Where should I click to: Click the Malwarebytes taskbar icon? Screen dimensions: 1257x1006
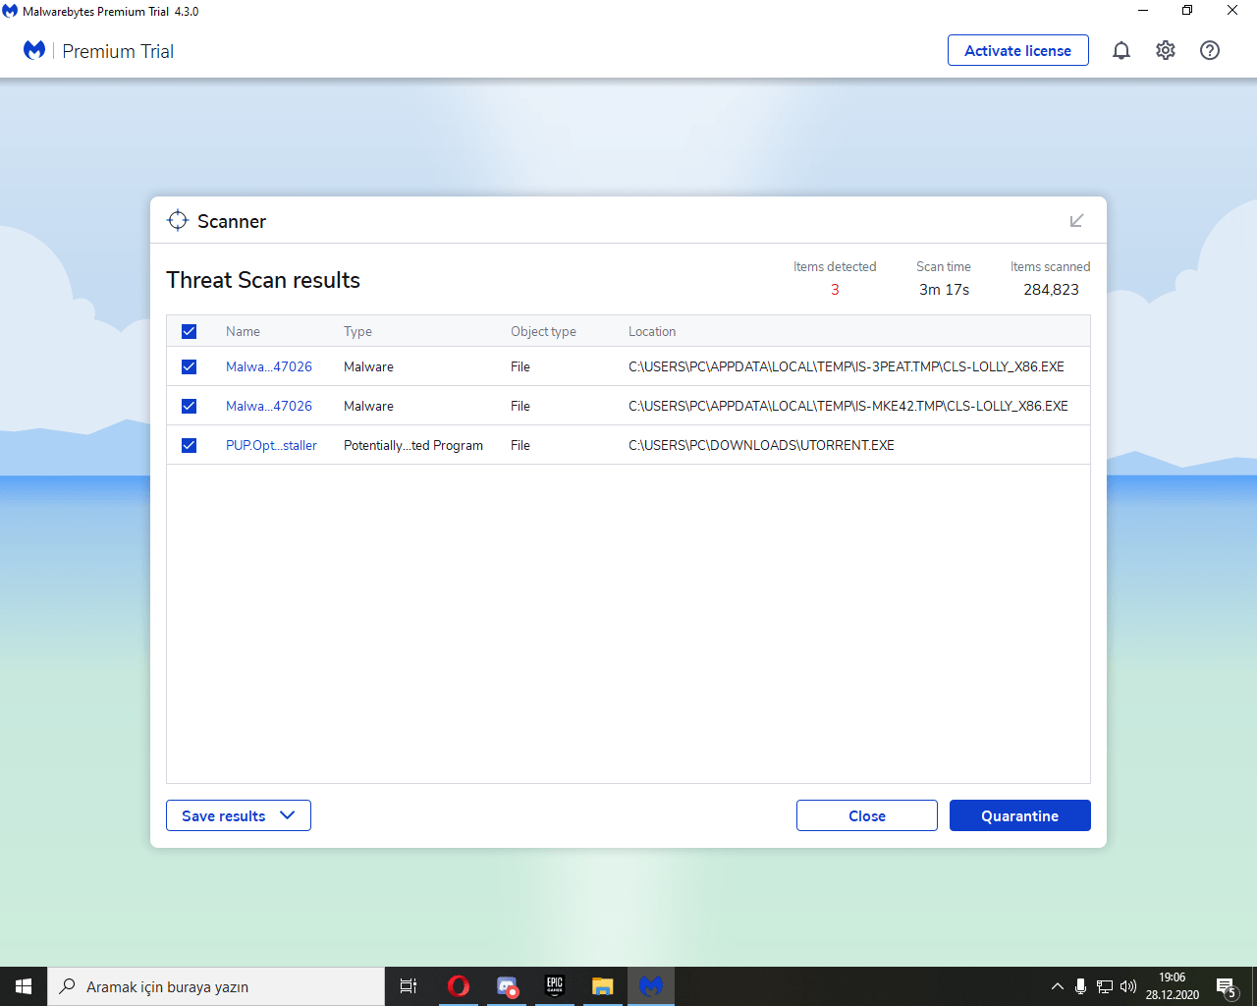[651, 986]
